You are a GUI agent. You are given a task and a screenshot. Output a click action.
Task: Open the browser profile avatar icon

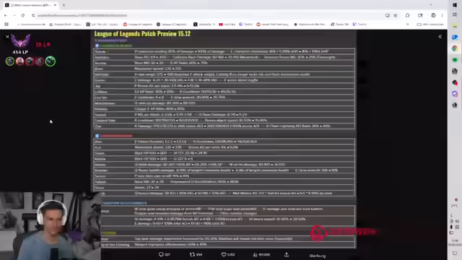point(433,15)
